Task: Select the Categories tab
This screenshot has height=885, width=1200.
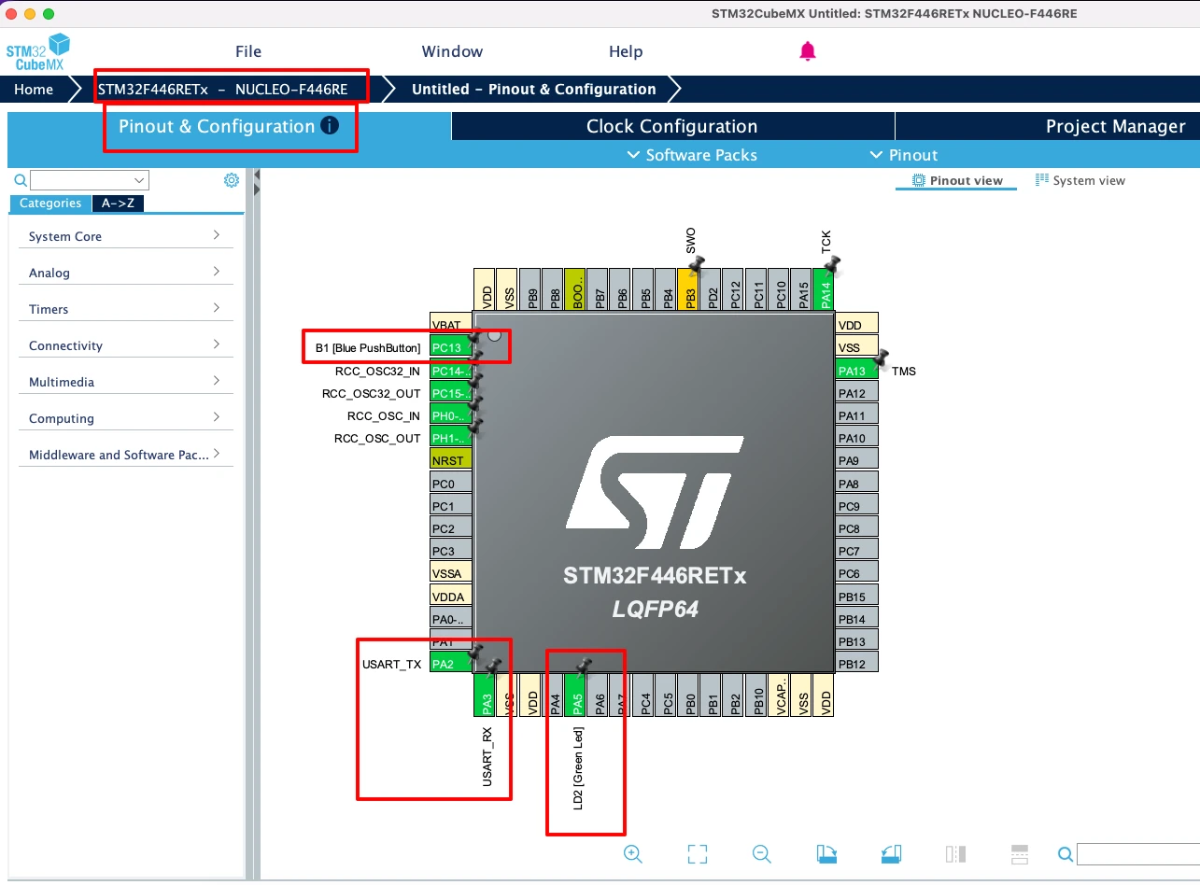Action: click(50, 203)
